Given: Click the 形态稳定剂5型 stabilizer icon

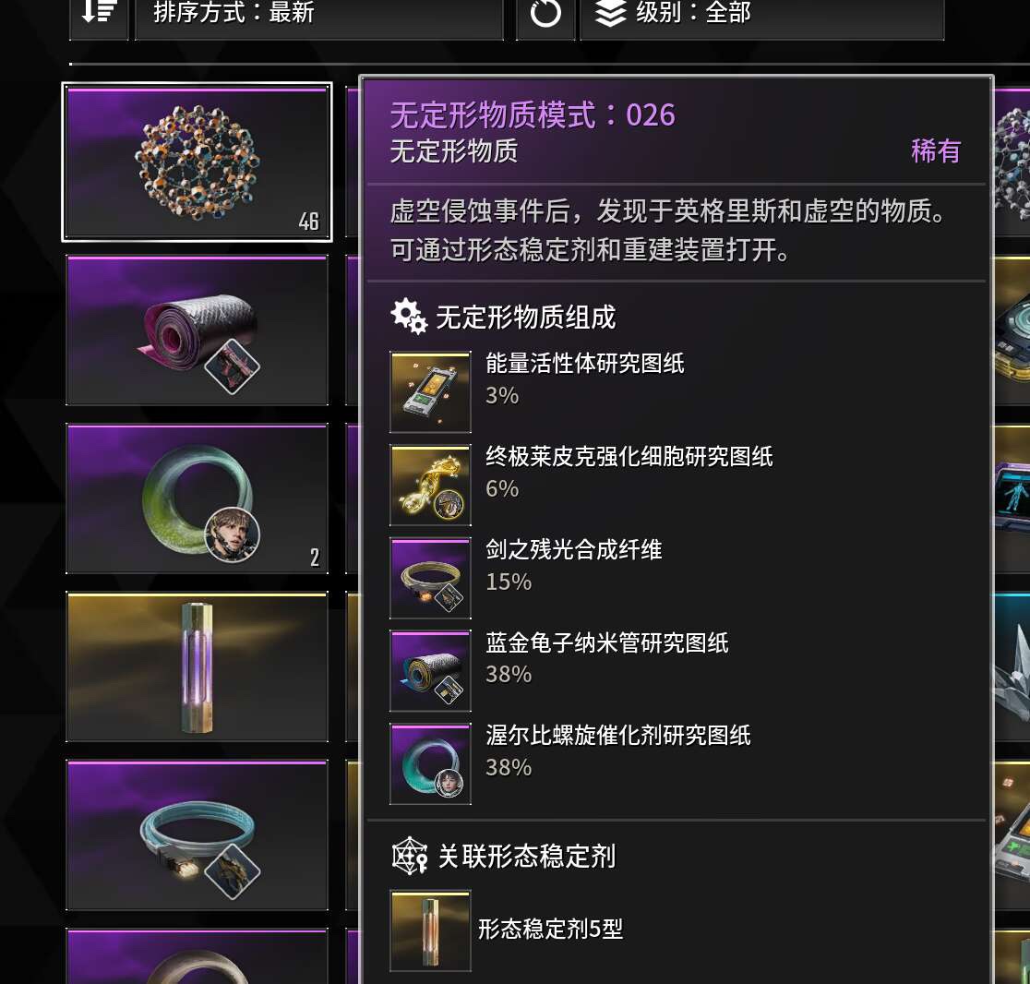Looking at the screenshot, I should [x=430, y=930].
